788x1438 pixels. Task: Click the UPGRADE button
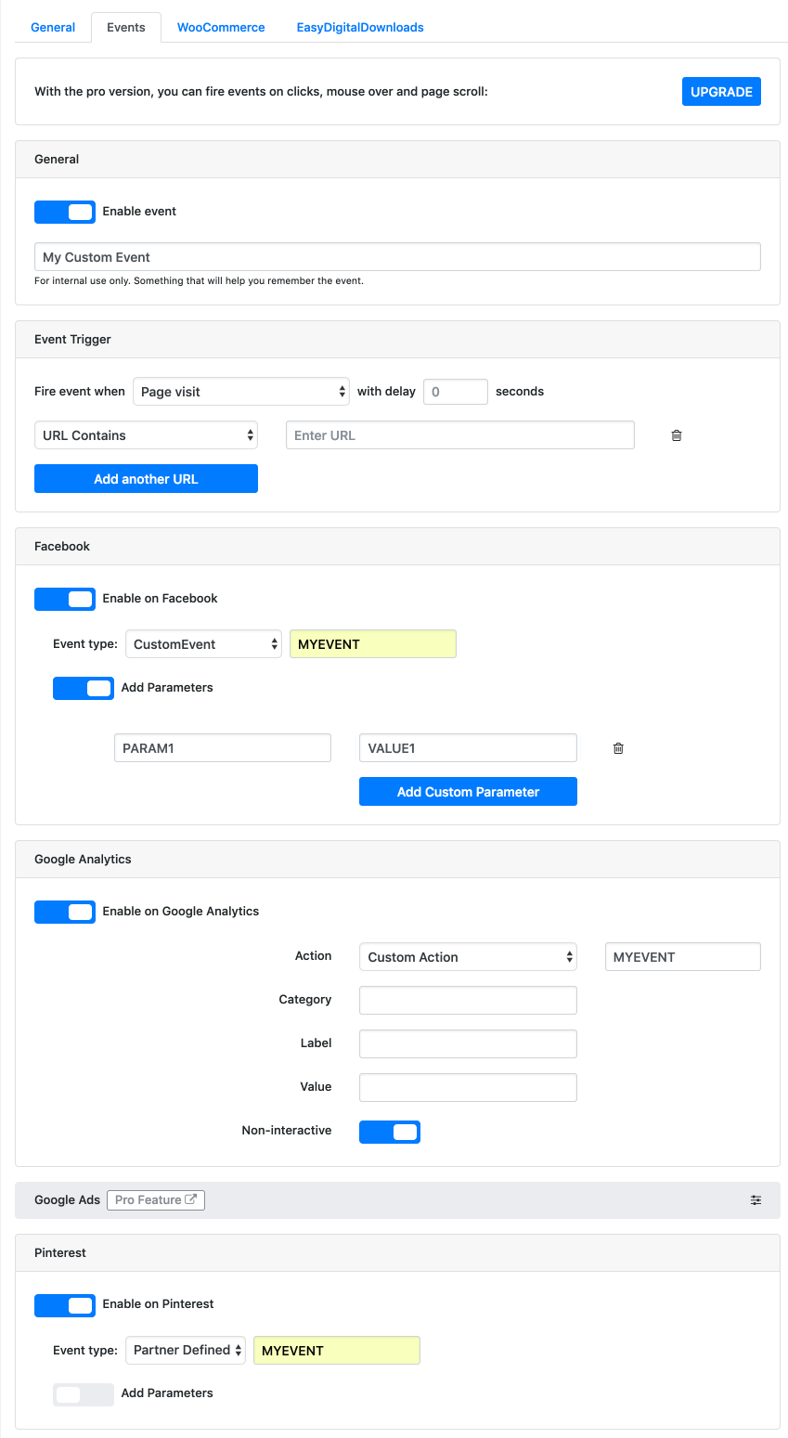(721, 92)
